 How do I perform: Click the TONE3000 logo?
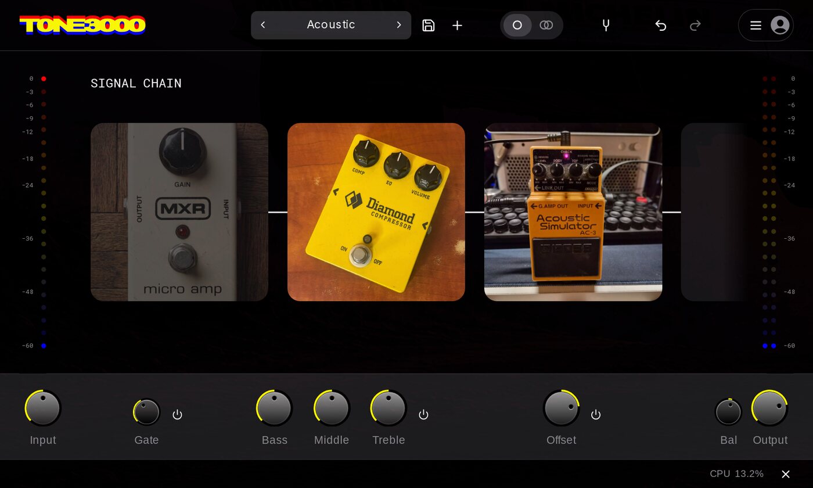click(x=82, y=25)
